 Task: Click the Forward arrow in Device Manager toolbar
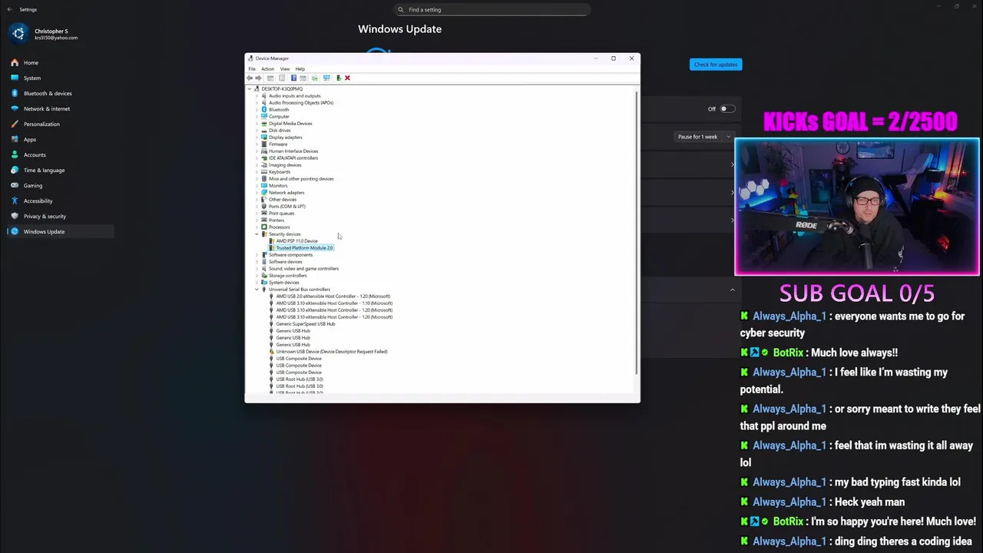coord(258,78)
